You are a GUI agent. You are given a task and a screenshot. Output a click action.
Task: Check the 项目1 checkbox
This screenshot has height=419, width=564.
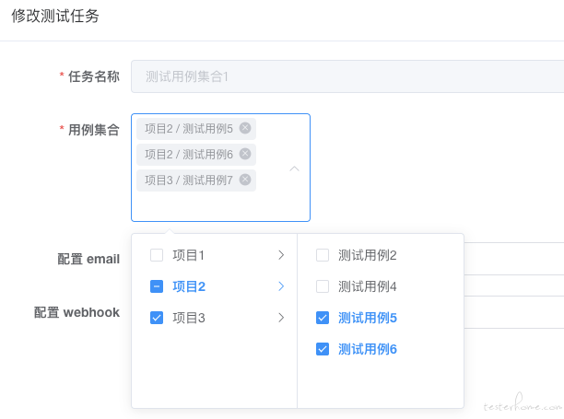pyautogui.click(x=157, y=255)
